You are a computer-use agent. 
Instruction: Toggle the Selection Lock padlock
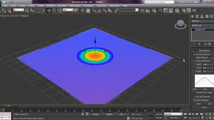83,114
